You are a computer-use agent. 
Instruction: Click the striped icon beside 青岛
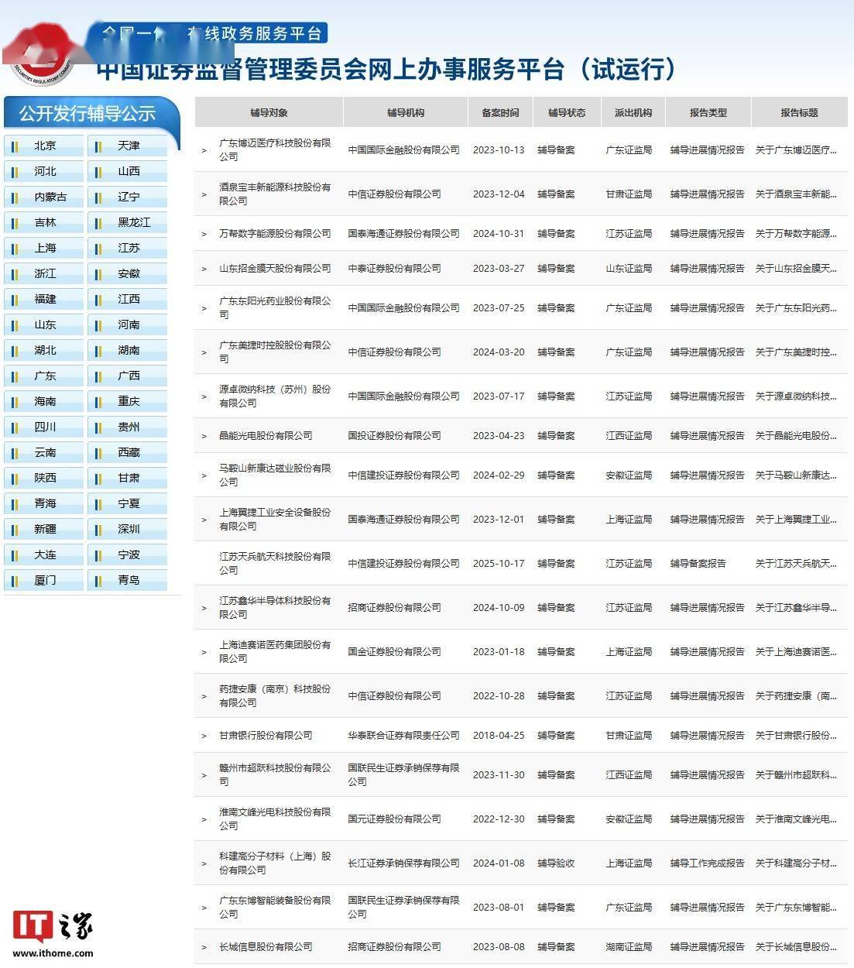click(x=98, y=581)
